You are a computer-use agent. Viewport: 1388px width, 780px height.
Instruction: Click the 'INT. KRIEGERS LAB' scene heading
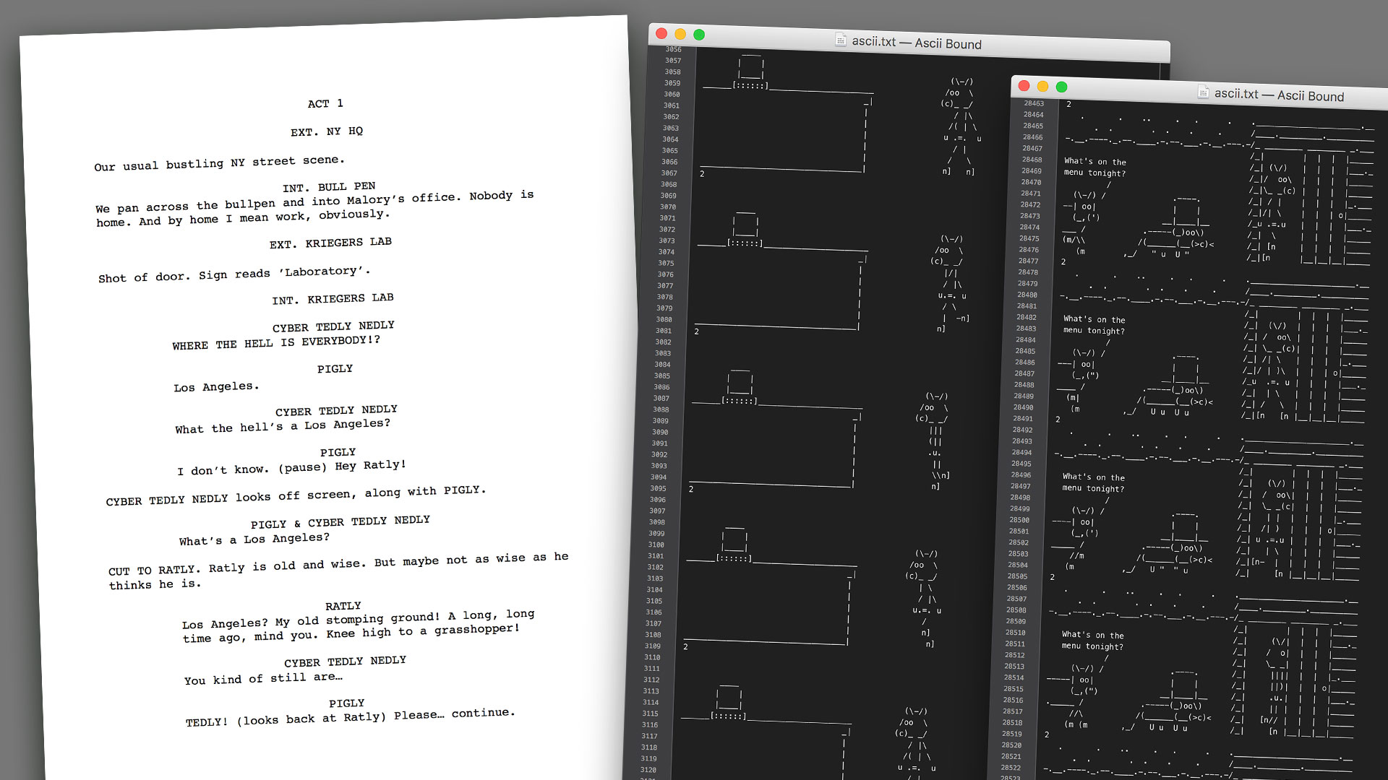point(333,299)
